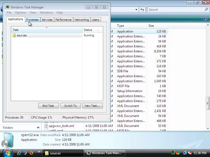Viewport: 210px width, 157px height.
Task: Click CPU Usage: 1% status text
Action: point(41,117)
